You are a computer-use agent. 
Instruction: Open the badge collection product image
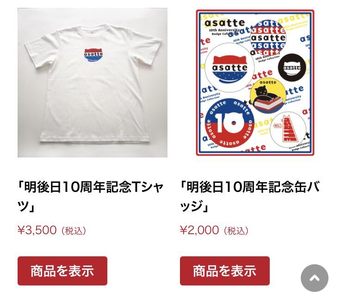255,83
